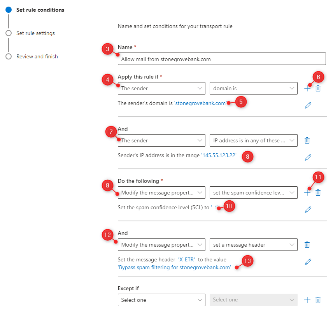Go to the 'Set rule settings' step
This screenshot has width=333, height=310.
coord(35,33)
